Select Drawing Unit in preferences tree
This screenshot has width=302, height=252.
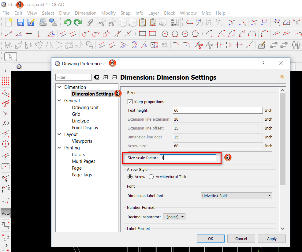point(85,107)
